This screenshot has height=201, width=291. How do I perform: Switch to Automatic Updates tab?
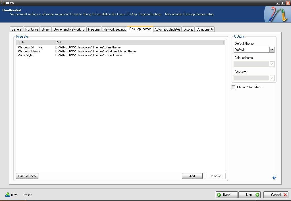[167, 29]
